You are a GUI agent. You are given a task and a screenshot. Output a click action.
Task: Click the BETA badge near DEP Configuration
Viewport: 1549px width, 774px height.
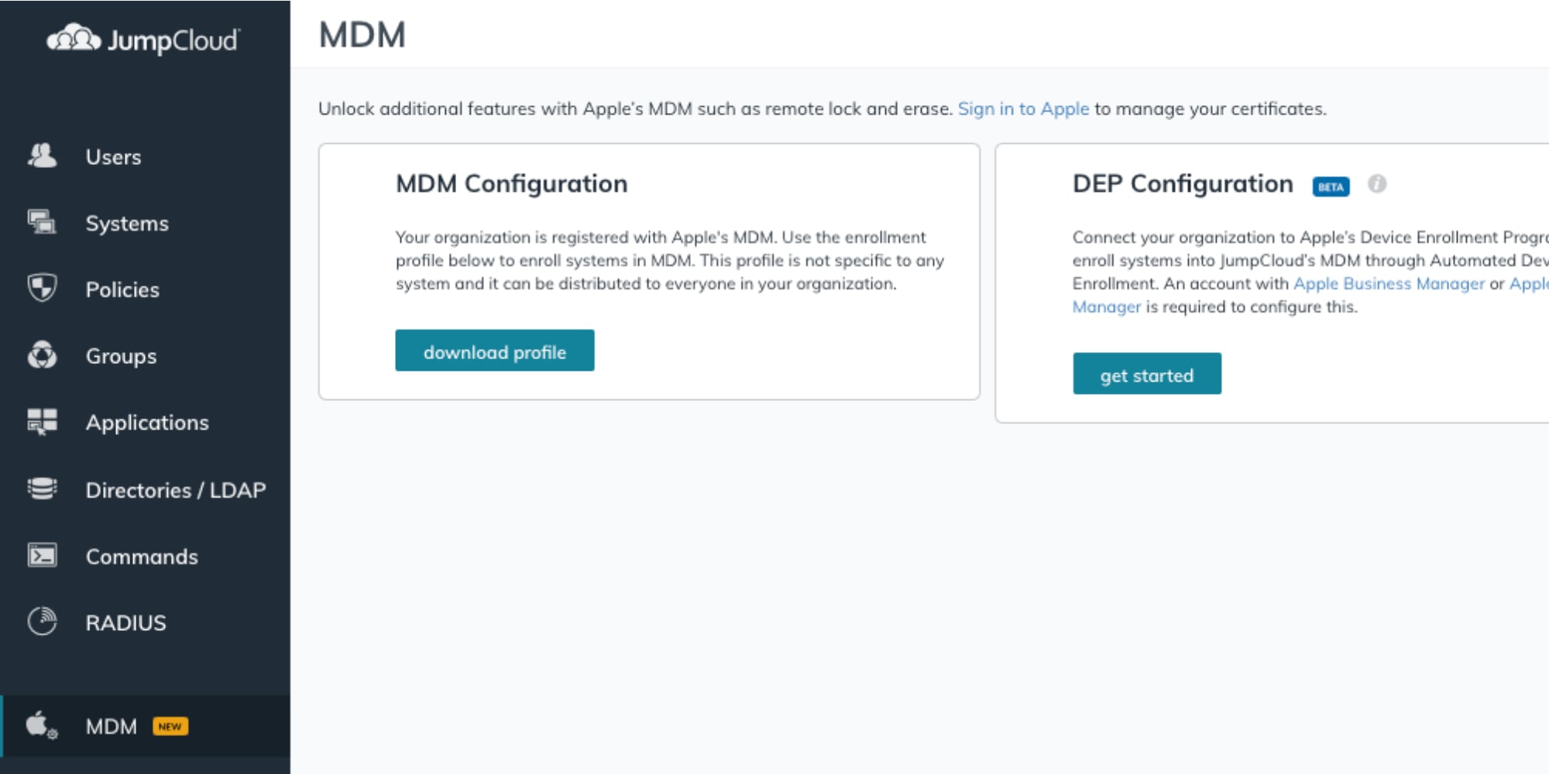click(x=1331, y=187)
